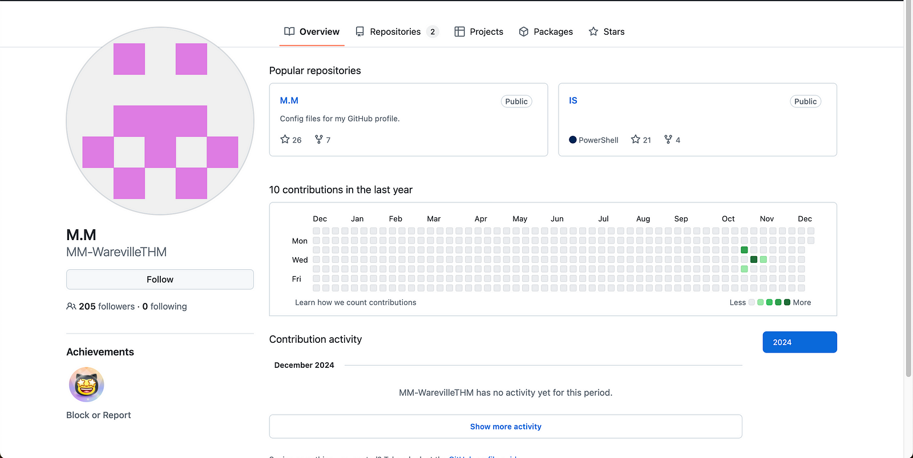Viewport: 913px width, 458px height.
Task: Click the Packages box icon
Action: [x=523, y=31]
